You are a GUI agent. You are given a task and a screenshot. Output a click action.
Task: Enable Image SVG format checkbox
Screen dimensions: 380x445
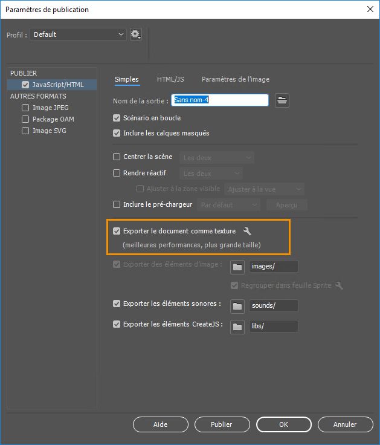(x=25, y=131)
